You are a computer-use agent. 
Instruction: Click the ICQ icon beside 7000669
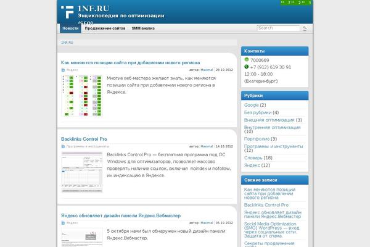(247, 59)
